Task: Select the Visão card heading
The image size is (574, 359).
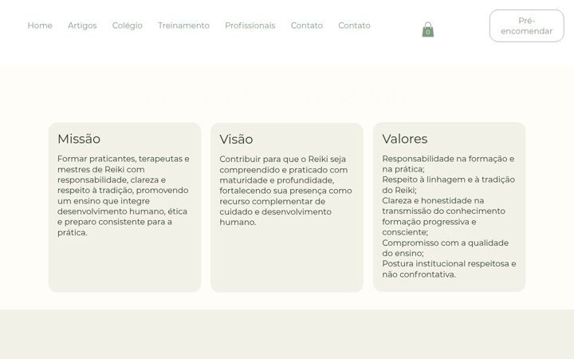Action: pyautogui.click(x=236, y=139)
